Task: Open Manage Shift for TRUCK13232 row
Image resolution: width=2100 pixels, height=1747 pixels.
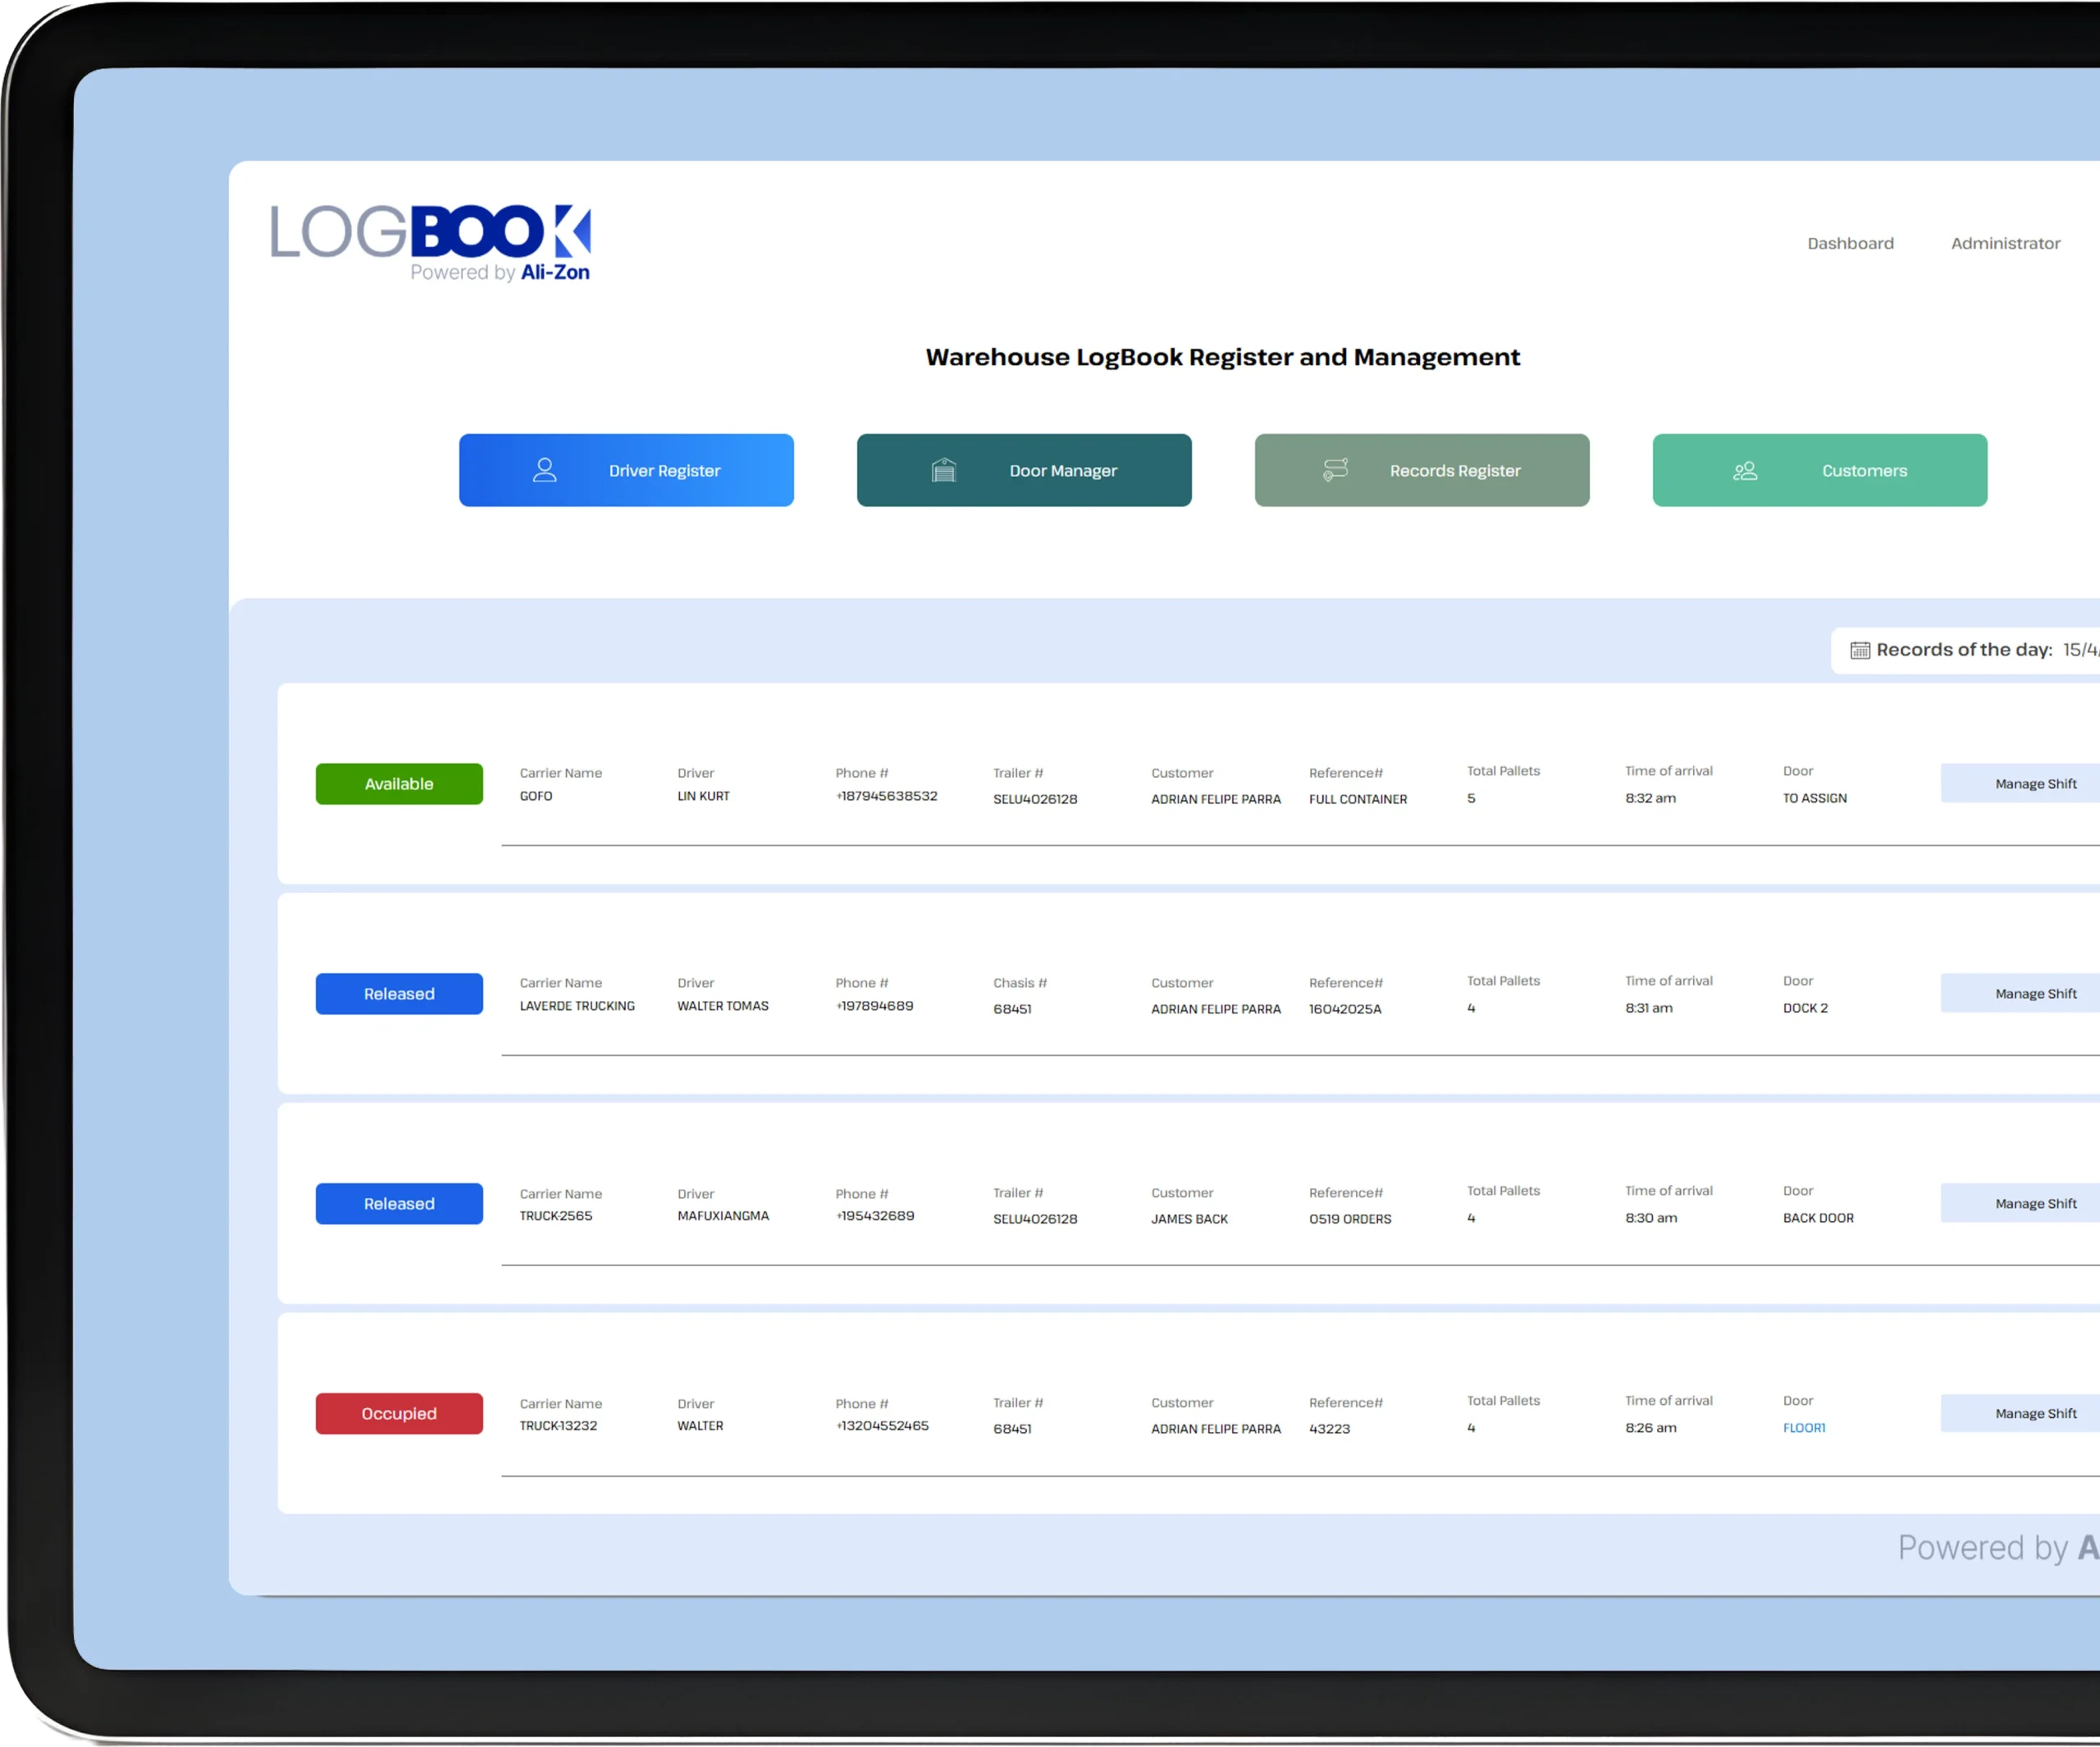Action: (x=2034, y=1414)
